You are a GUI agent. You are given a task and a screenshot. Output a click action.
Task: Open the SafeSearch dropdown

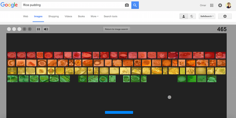(x=207, y=16)
